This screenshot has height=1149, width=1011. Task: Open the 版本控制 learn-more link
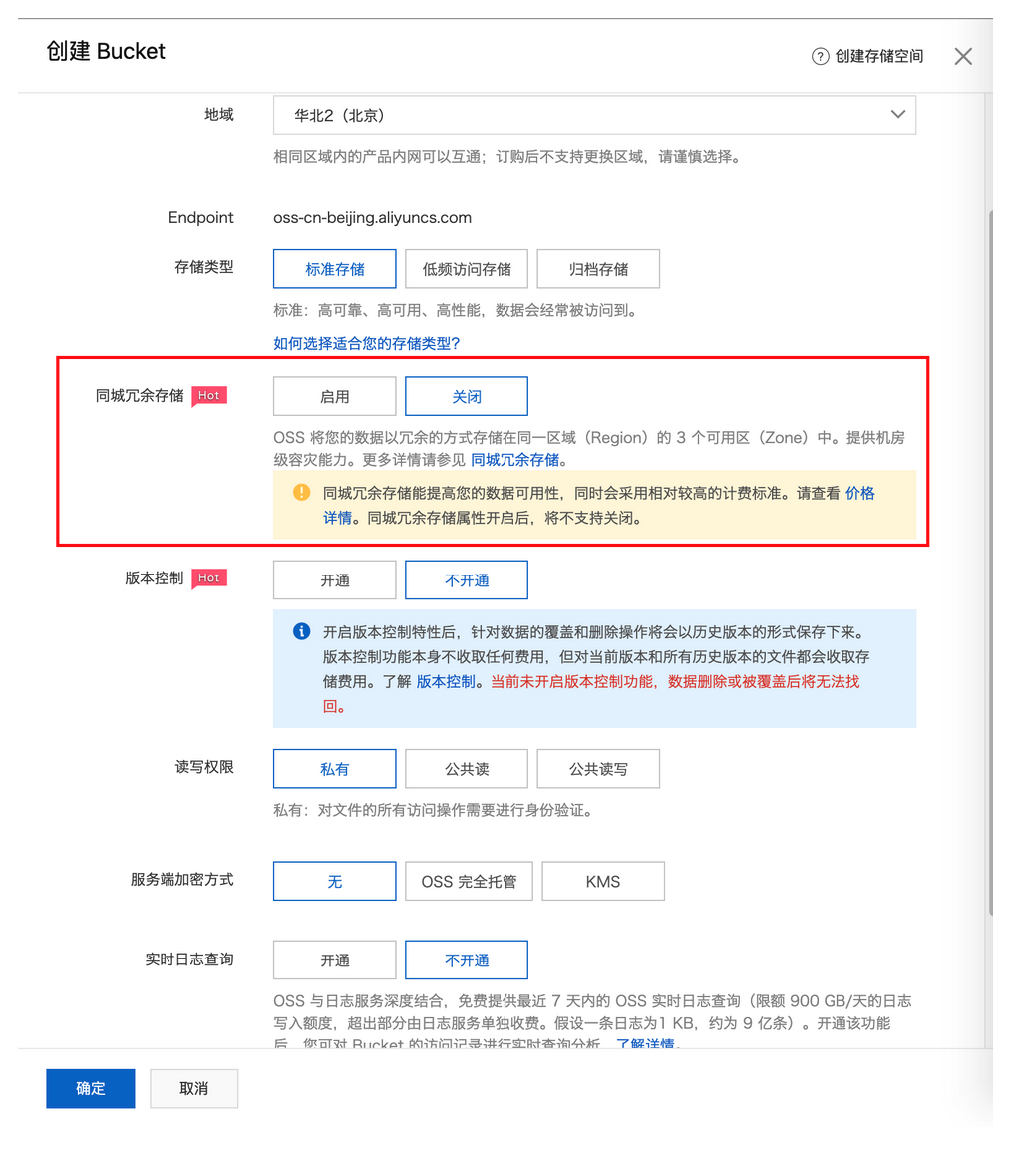pyautogui.click(x=446, y=681)
